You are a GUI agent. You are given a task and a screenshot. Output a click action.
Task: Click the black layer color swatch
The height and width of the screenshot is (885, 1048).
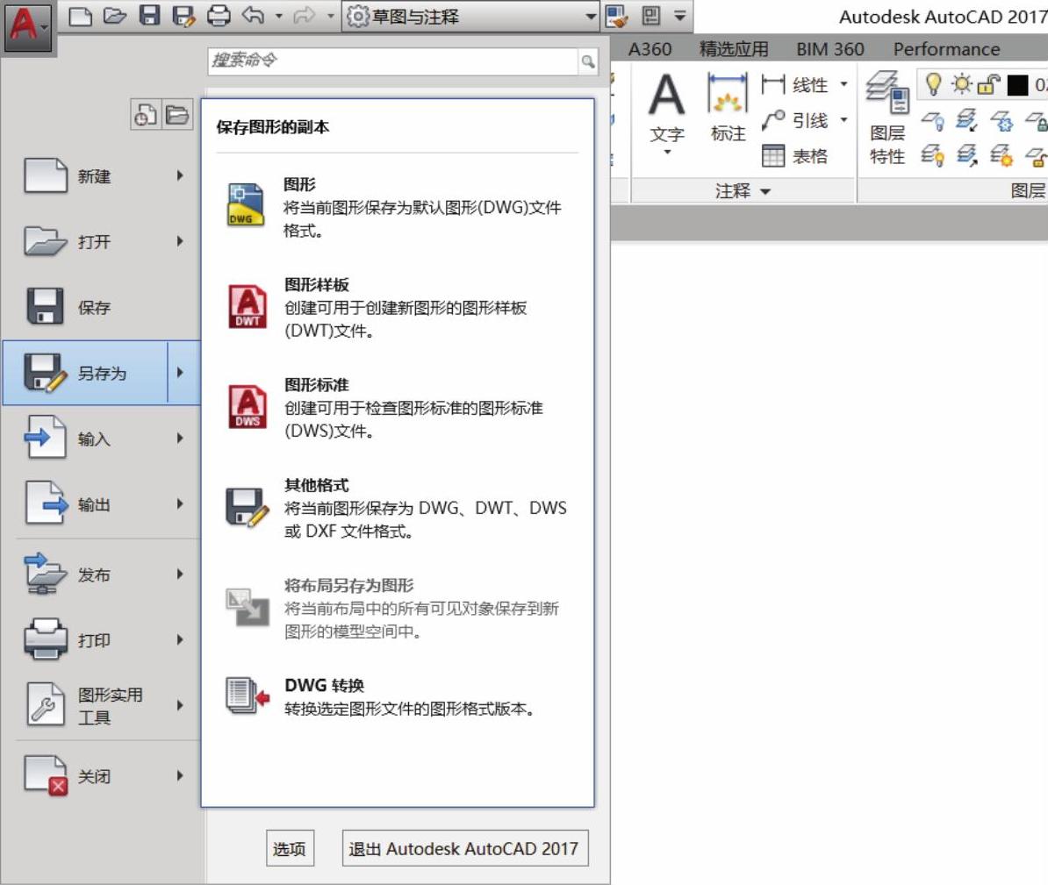pyautogui.click(x=1017, y=85)
